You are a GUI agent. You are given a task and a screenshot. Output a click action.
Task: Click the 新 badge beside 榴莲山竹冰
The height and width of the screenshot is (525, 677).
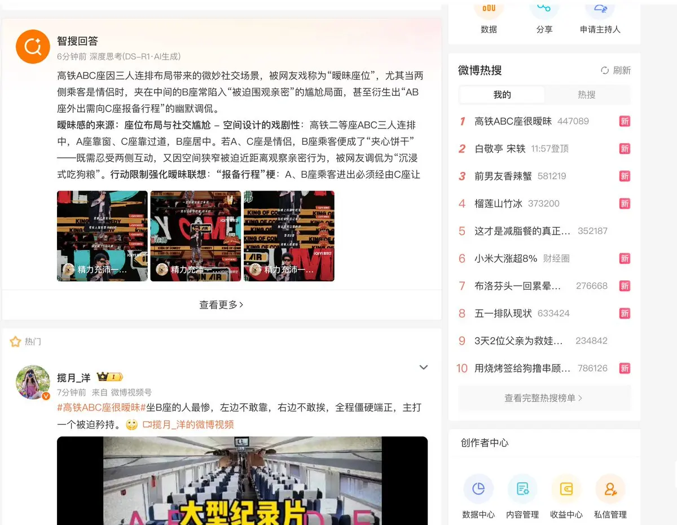(625, 204)
